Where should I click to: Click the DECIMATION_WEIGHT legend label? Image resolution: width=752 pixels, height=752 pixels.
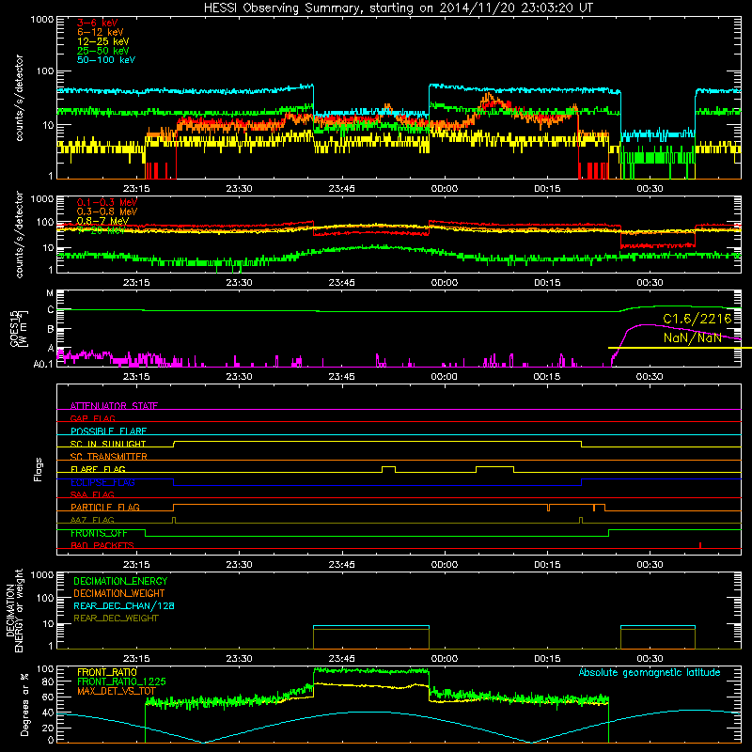click(x=119, y=594)
